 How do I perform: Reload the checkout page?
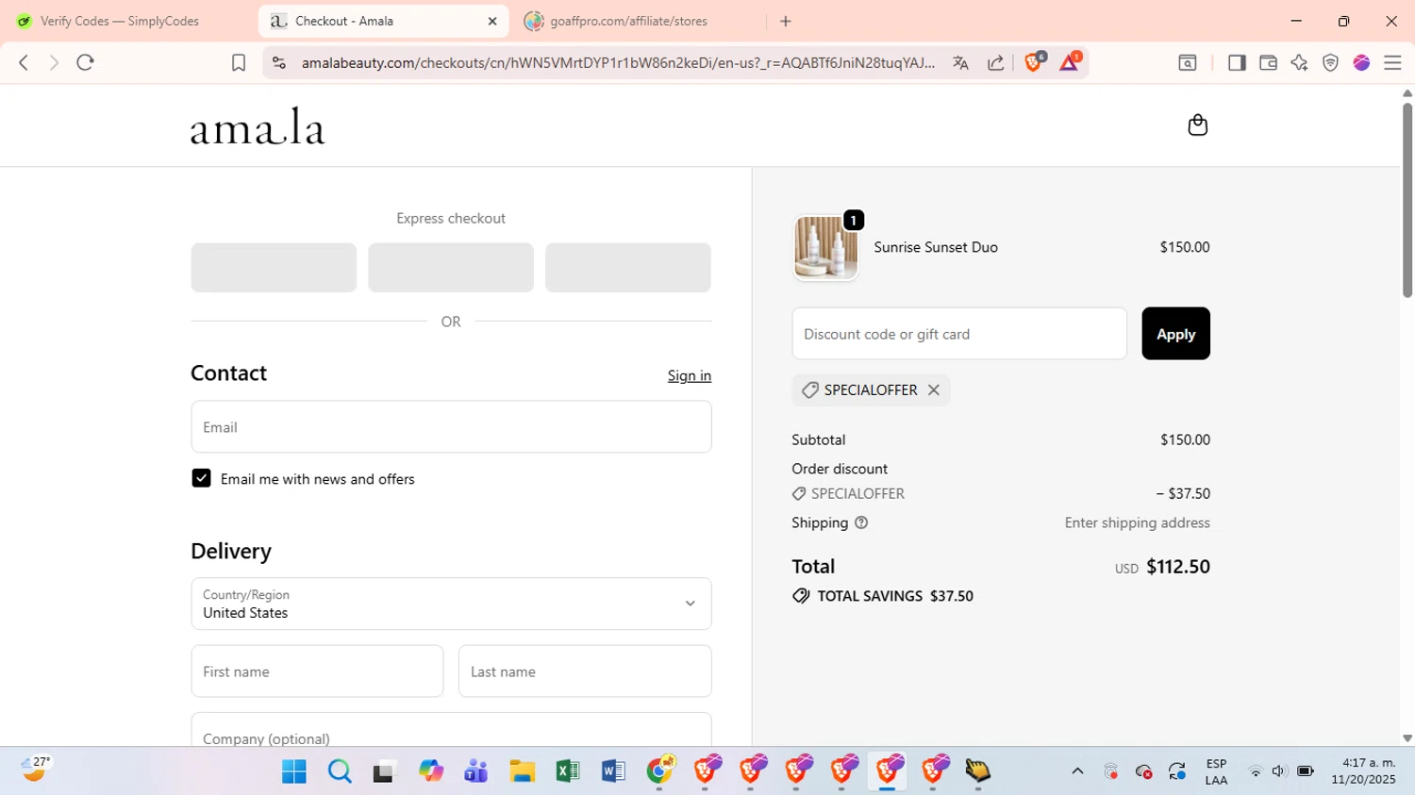86,62
